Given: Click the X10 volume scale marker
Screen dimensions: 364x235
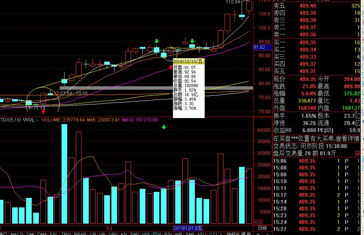Looking at the screenshot, I should pyautogui.click(x=258, y=222).
